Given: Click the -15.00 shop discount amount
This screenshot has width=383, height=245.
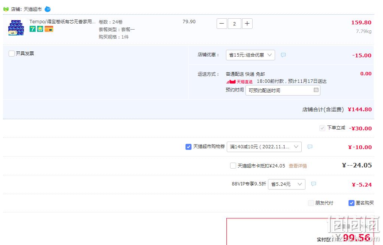Looking at the screenshot, I should click(362, 55).
